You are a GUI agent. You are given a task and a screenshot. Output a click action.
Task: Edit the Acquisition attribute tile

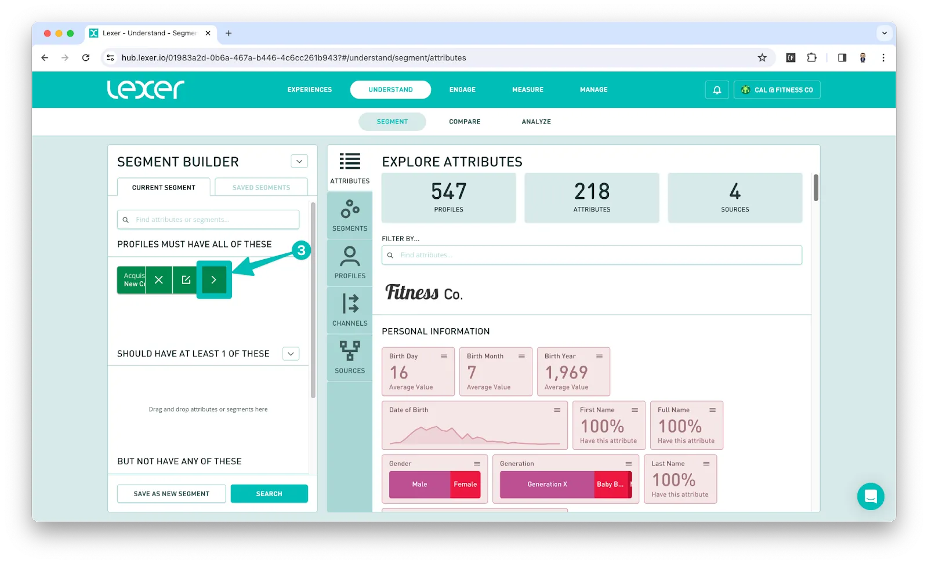tap(186, 280)
